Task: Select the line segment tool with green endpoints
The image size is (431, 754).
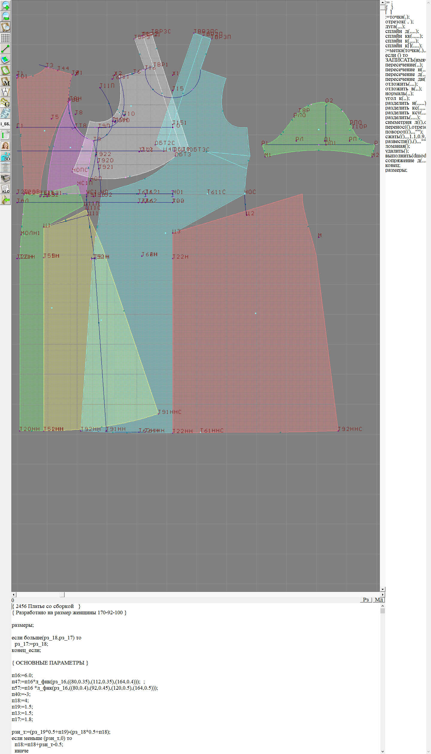Action: click(5, 49)
